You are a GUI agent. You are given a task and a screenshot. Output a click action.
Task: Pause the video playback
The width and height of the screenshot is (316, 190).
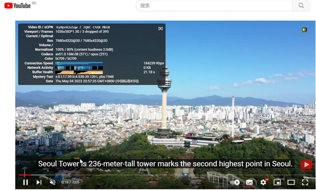(26, 182)
